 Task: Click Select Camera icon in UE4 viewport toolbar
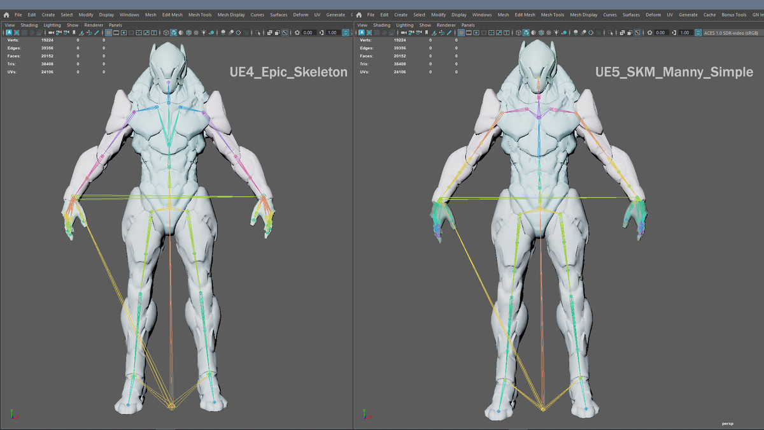pyautogui.click(x=51, y=32)
